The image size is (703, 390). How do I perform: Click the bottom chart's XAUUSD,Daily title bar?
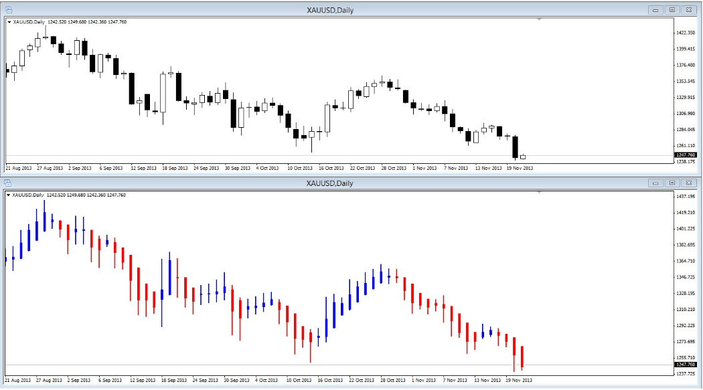[x=335, y=183]
